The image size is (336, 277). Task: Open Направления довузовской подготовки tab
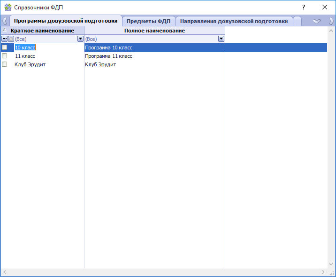pyautogui.click(x=234, y=21)
